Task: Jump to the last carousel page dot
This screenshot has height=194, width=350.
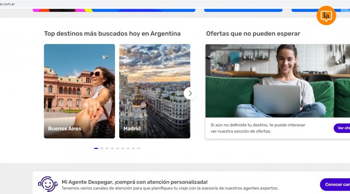Action: click(x=139, y=148)
